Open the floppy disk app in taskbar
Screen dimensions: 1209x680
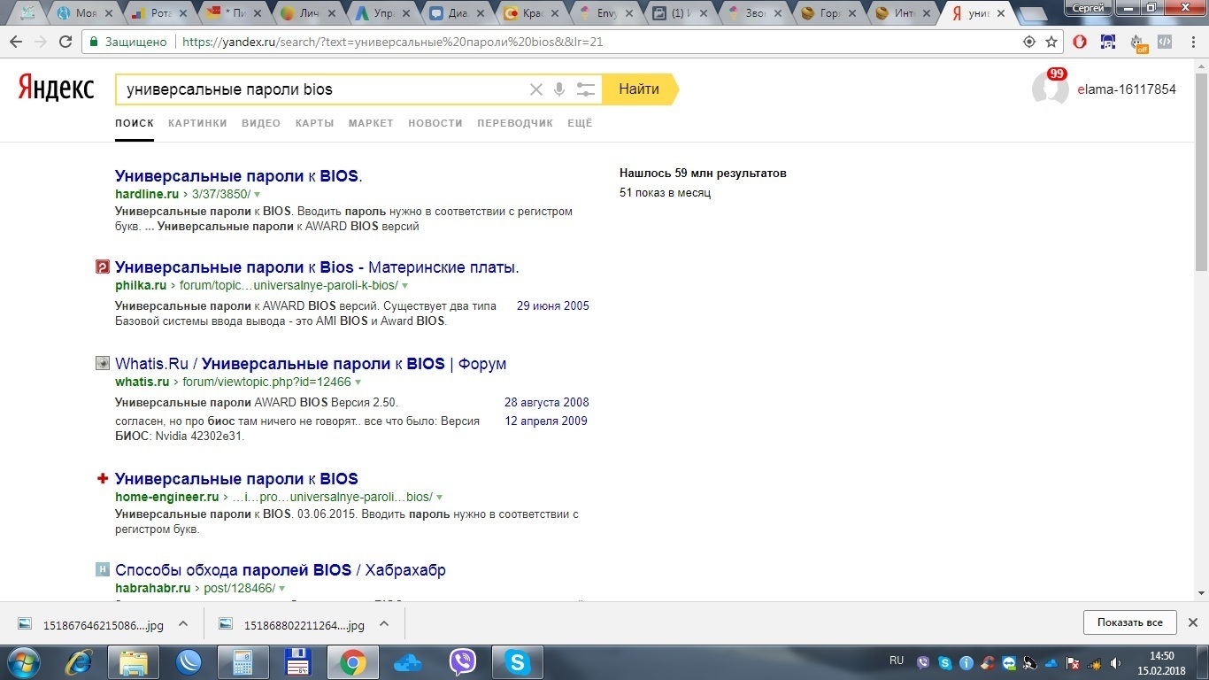(x=297, y=661)
